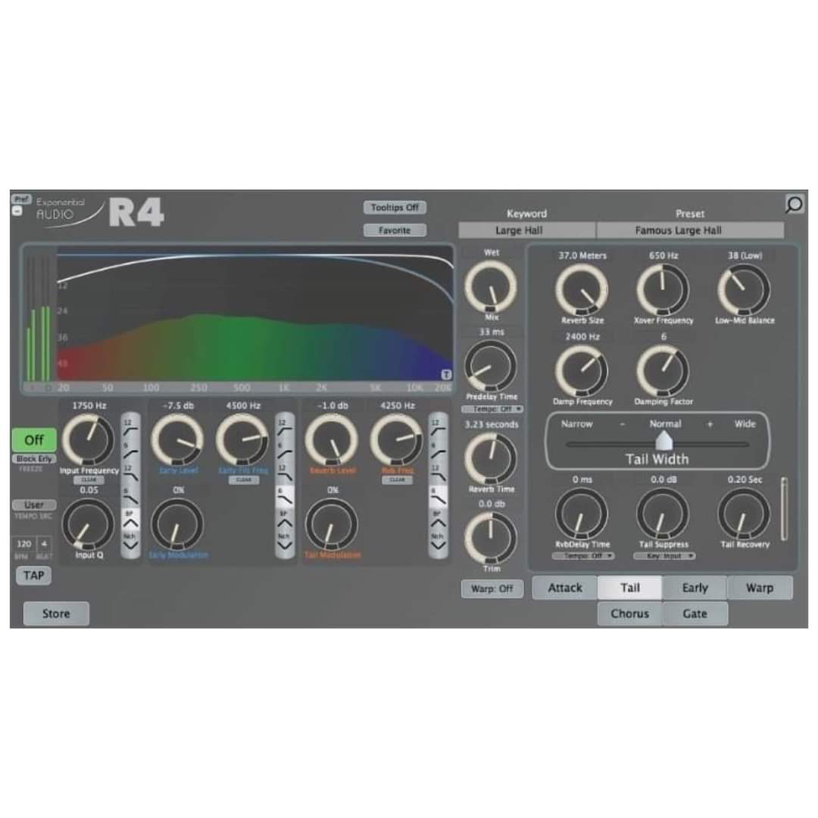Select band-pass (BP) for reverb filter

(x=438, y=520)
